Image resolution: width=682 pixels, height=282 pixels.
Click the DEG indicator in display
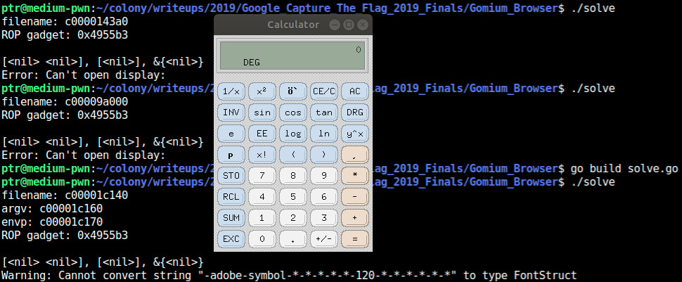[252, 63]
